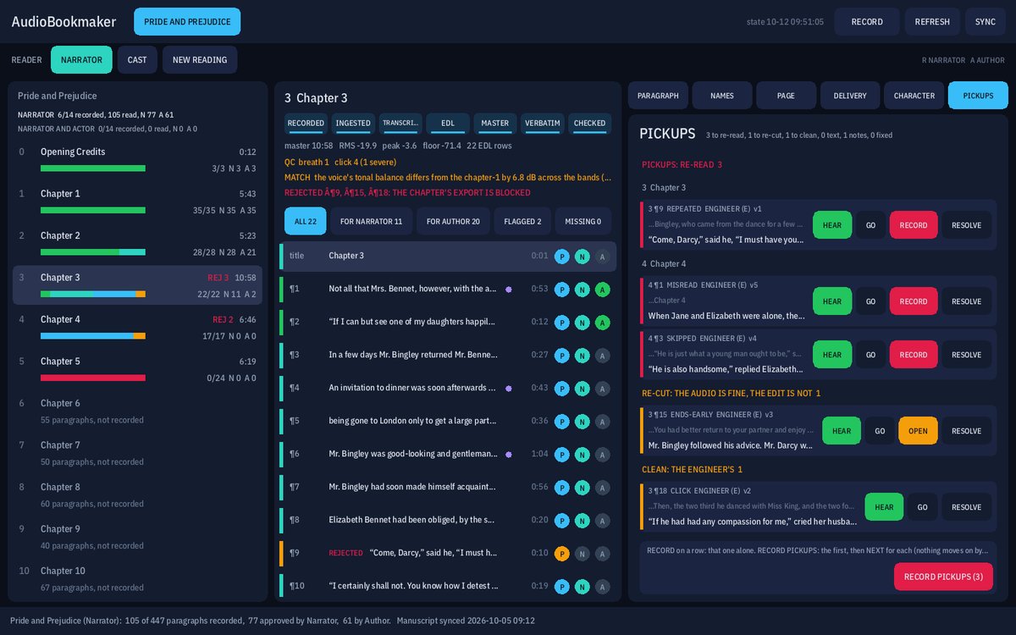Screen dimensions: 1016x635
Task: Click the purple dot marker on paragraph ¶6
Action: [507, 455]
